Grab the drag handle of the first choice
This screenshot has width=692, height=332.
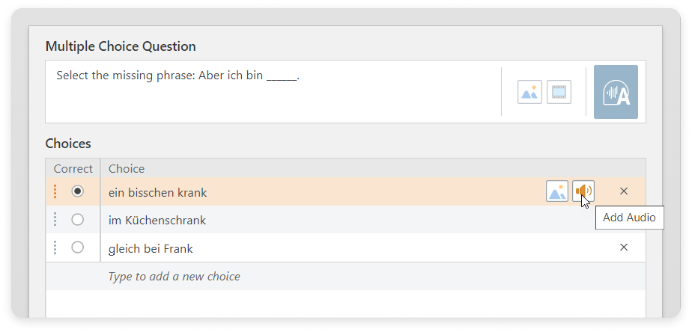point(55,191)
